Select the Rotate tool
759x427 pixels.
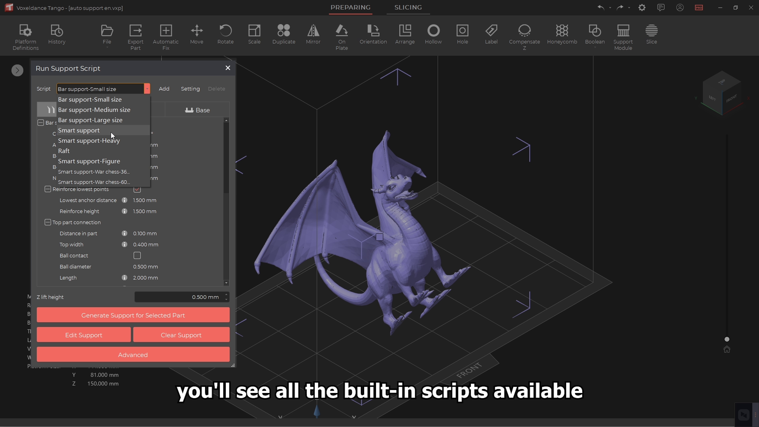tap(225, 34)
